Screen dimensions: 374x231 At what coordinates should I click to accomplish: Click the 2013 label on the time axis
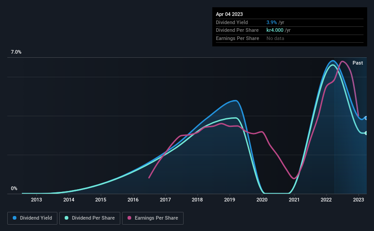click(x=36, y=200)
